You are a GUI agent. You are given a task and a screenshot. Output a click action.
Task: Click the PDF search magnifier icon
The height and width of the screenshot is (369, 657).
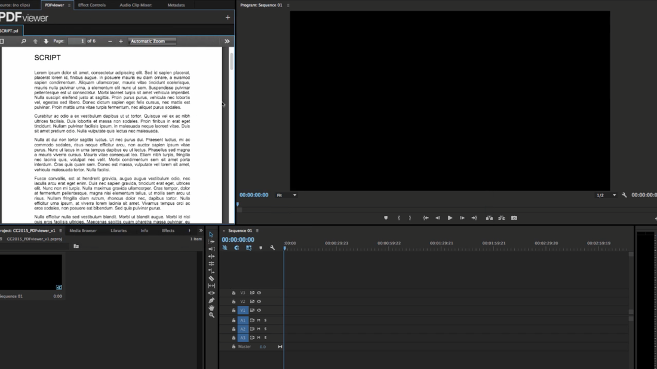(x=23, y=41)
